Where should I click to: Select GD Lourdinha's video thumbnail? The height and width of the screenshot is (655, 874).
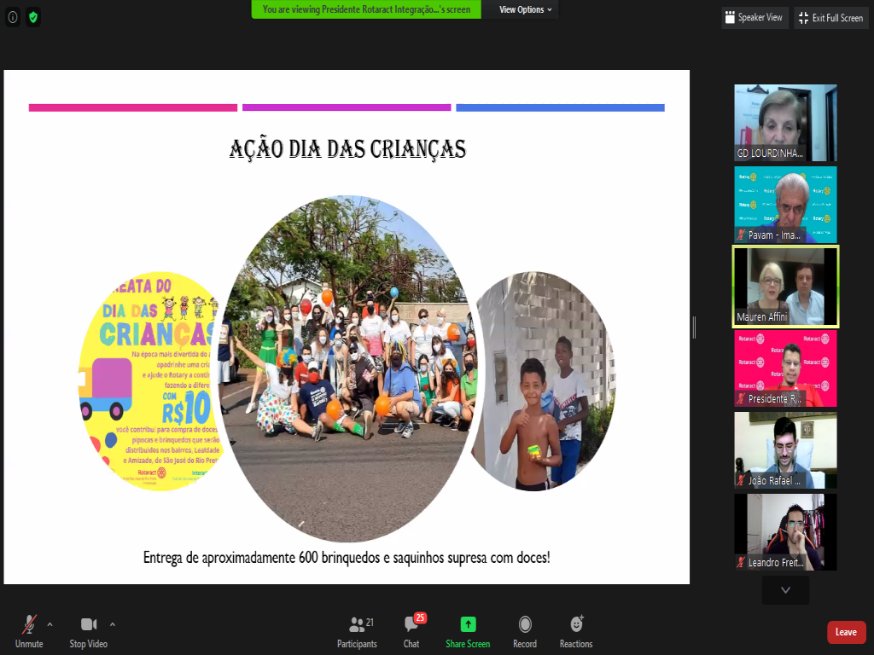click(x=785, y=123)
